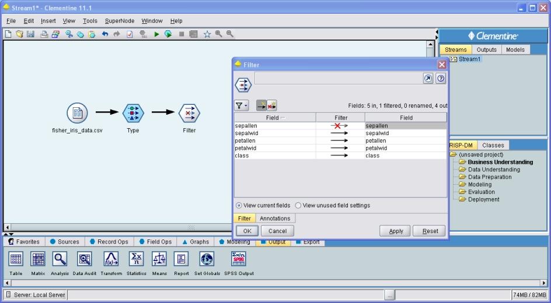Pick the Analysis output node
The width and height of the screenshot is (551, 303).
(60, 259)
